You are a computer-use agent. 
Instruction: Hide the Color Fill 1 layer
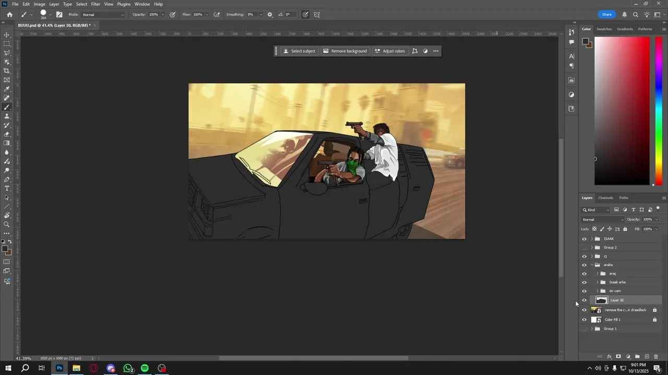click(584, 320)
